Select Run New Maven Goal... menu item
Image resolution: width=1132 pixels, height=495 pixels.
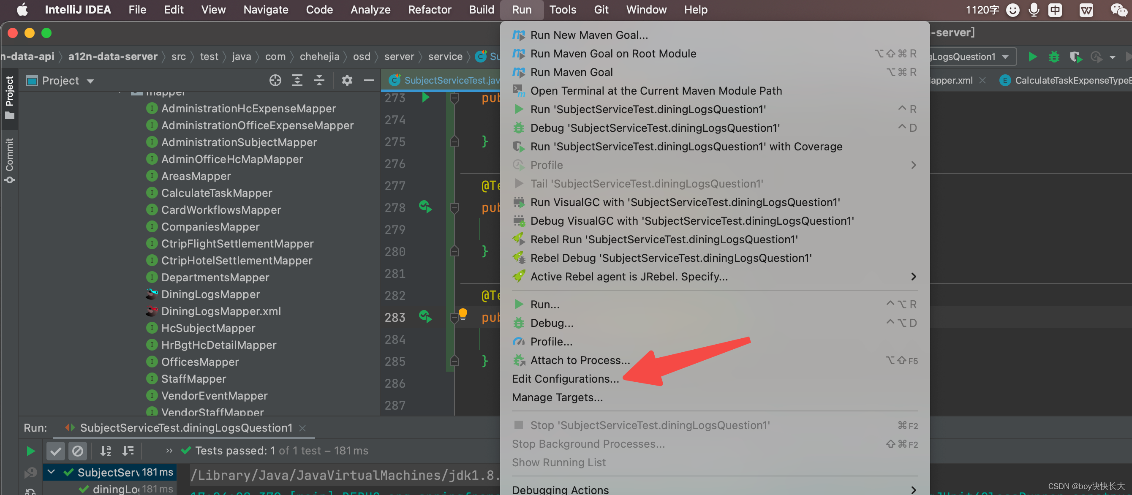pyautogui.click(x=715, y=35)
